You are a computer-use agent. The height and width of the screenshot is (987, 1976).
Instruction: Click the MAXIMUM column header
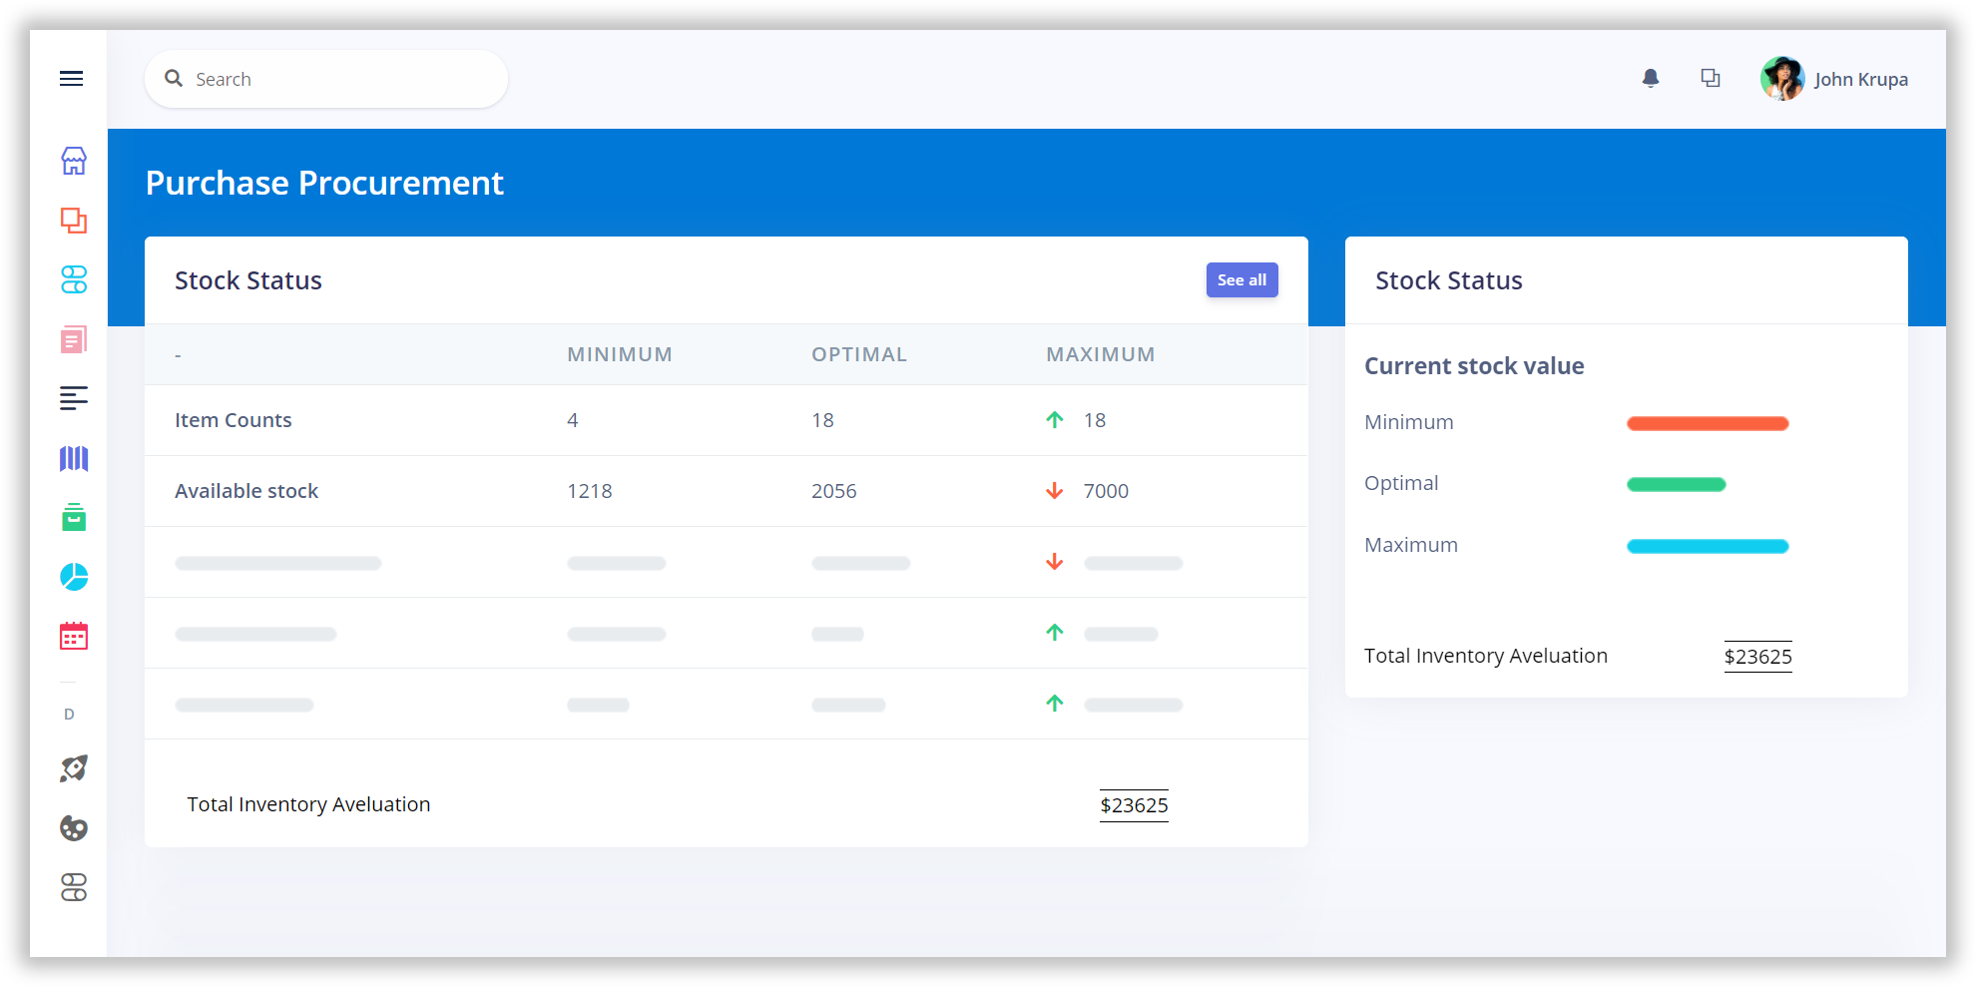[x=1101, y=354]
